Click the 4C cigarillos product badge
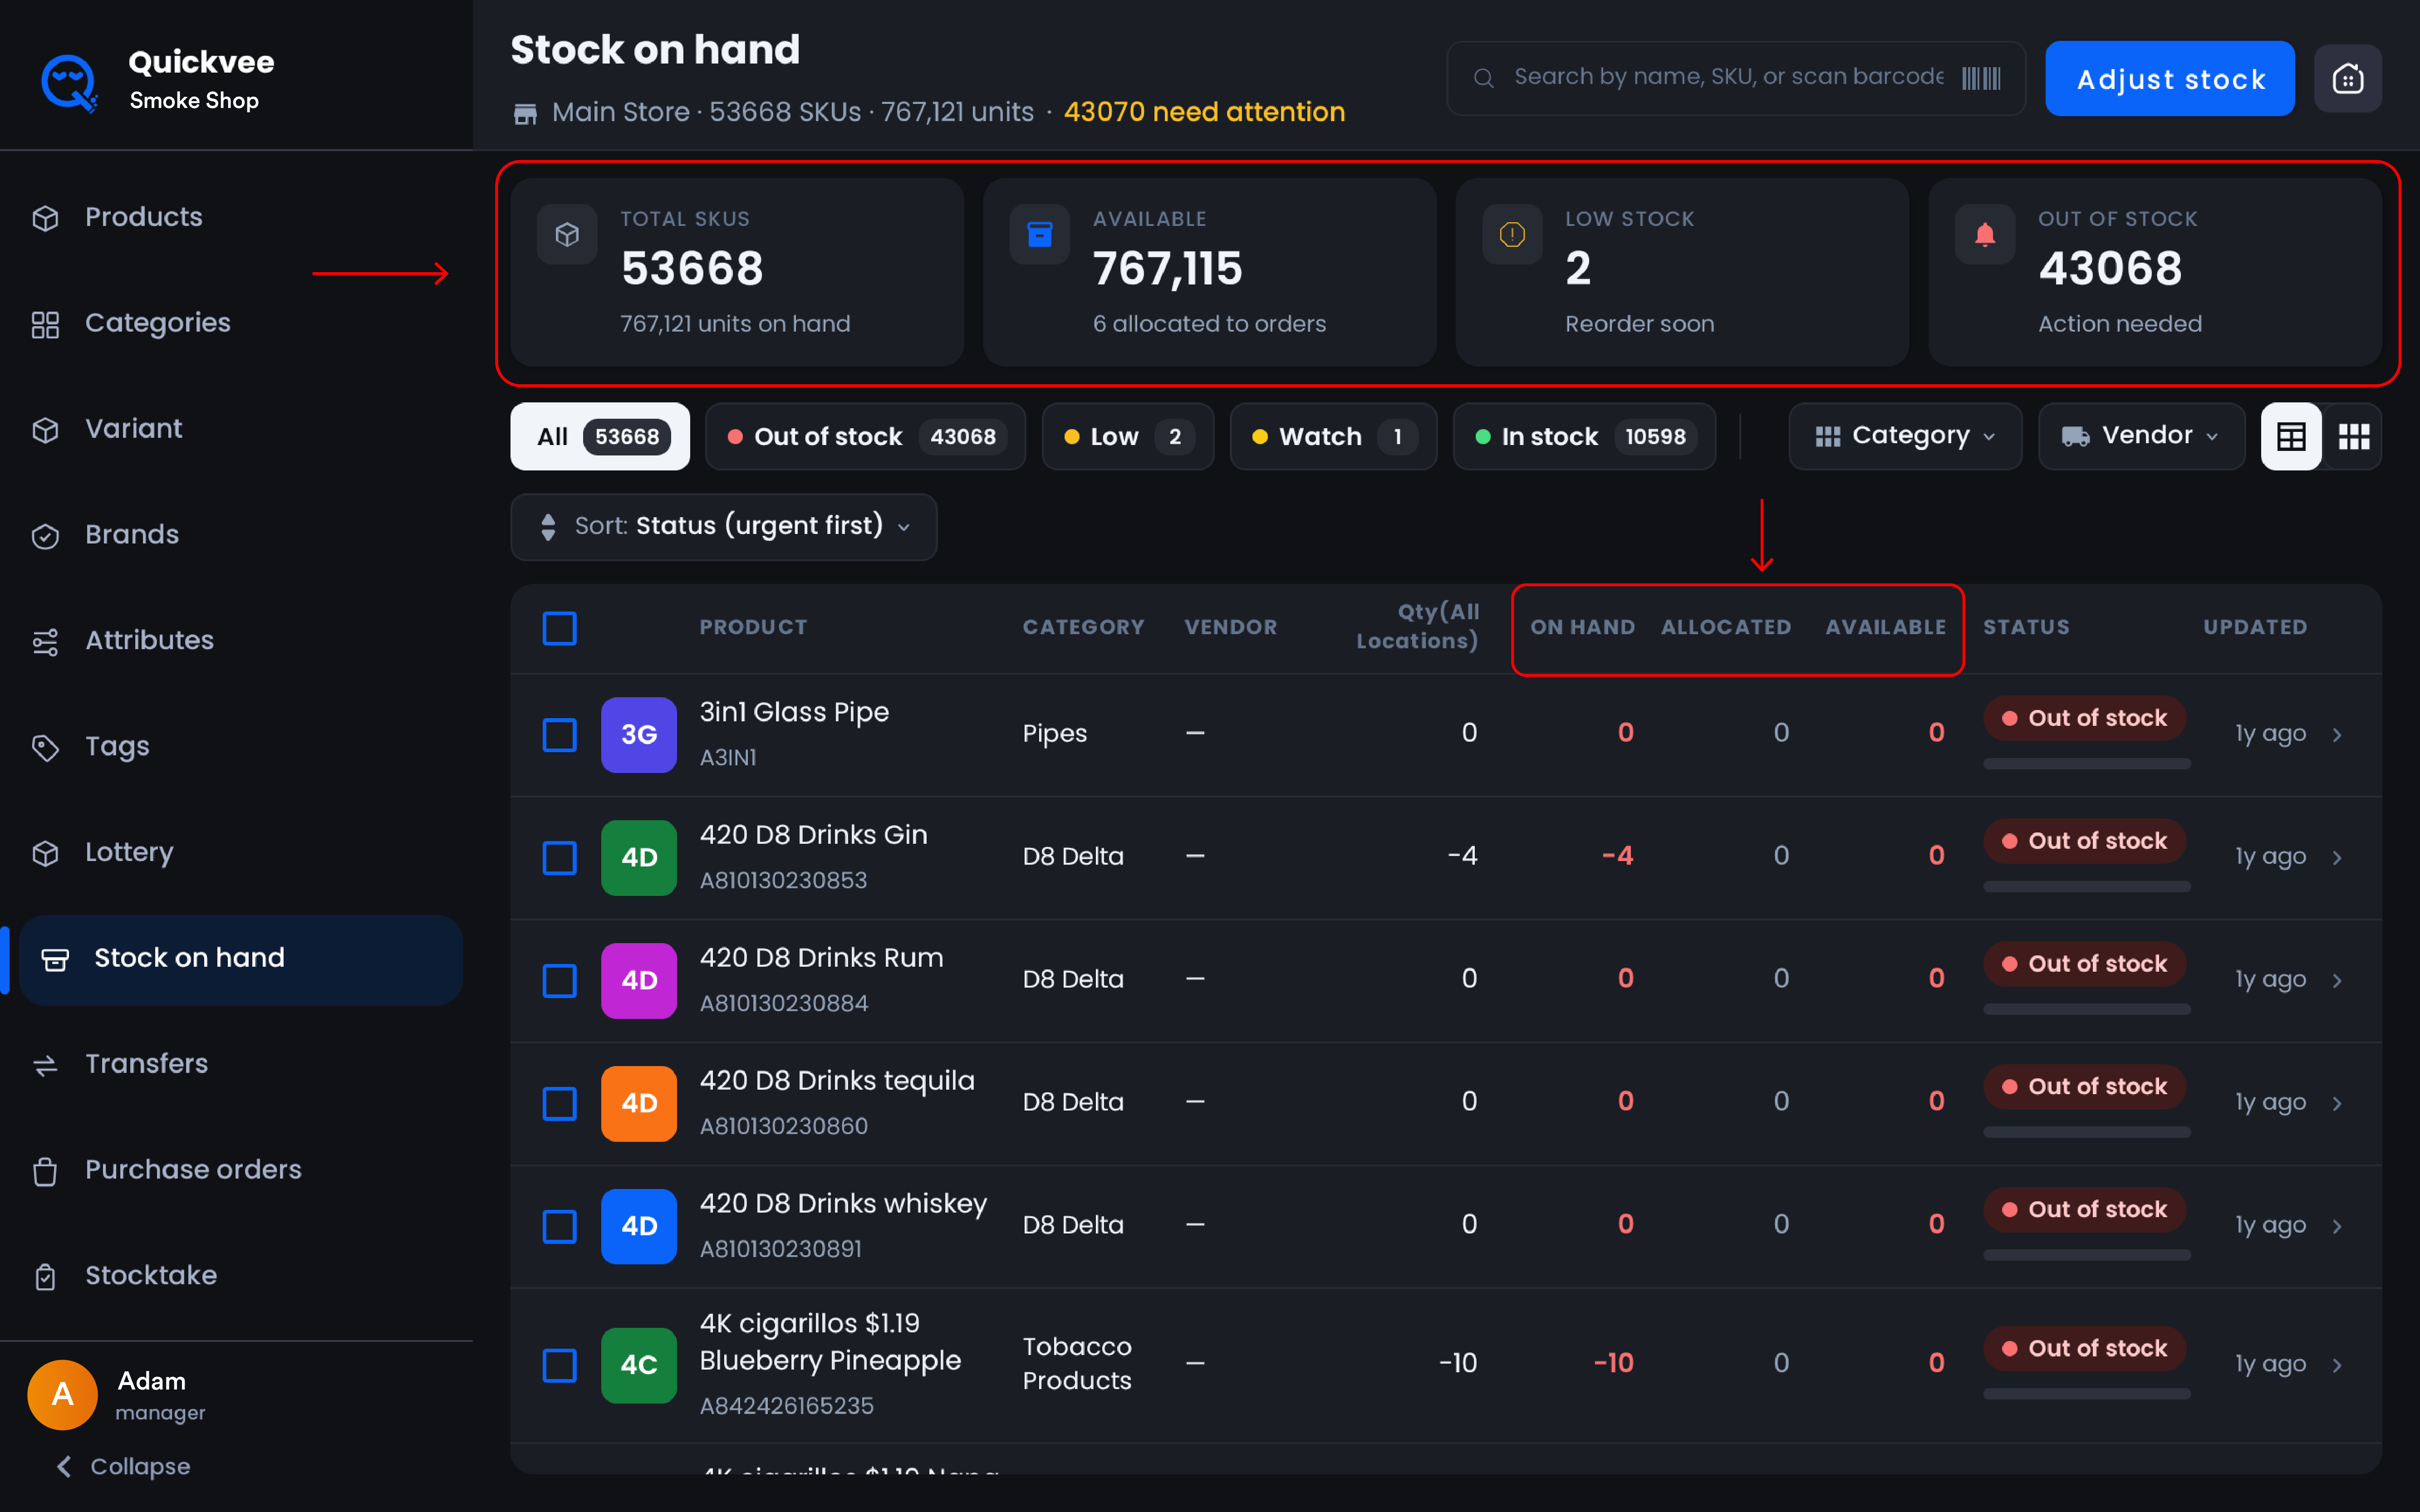Image resolution: width=2420 pixels, height=1512 pixels. (639, 1365)
